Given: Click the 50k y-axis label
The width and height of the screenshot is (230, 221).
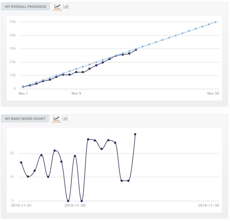Looking at the screenshot, I should click(13, 22).
